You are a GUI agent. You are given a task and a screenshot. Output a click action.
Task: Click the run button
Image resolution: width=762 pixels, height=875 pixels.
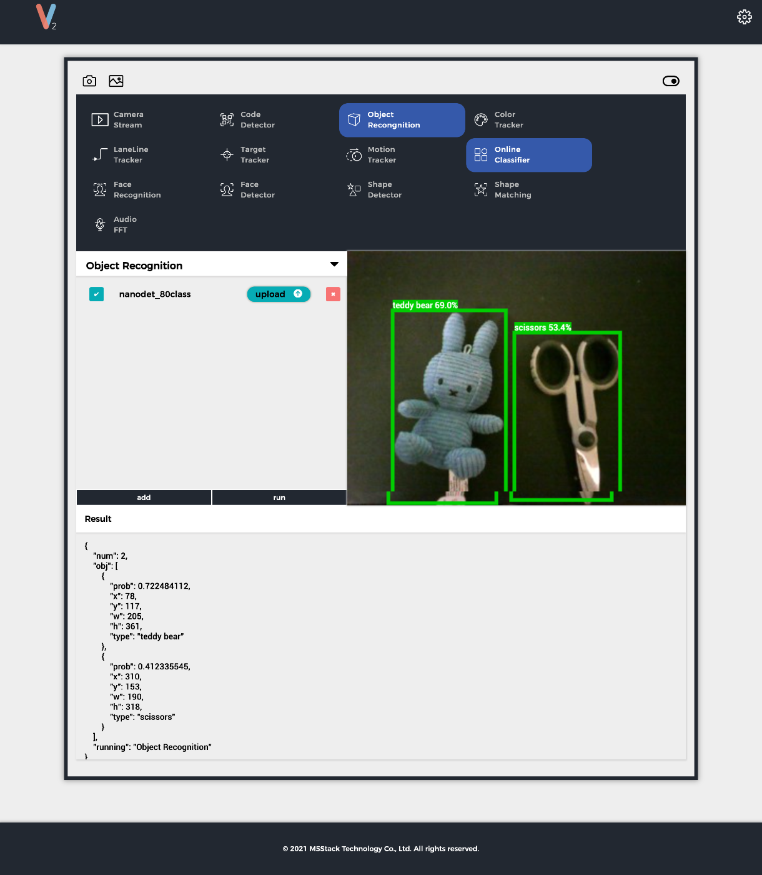coord(279,497)
